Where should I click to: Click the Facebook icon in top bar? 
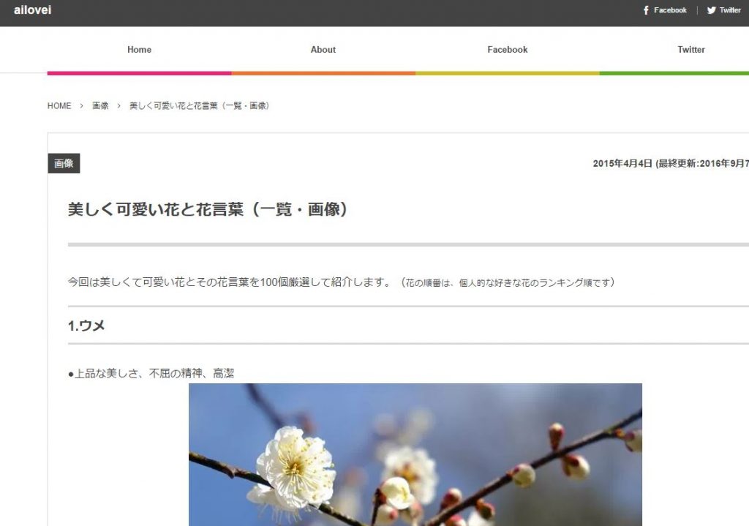click(646, 10)
